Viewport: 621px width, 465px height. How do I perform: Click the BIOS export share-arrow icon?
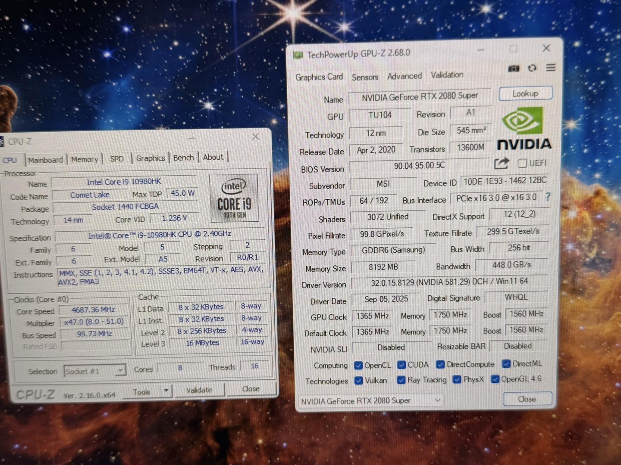click(x=502, y=163)
